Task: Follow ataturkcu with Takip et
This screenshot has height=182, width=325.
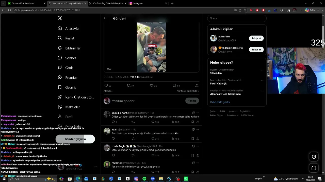Action: click(x=256, y=38)
